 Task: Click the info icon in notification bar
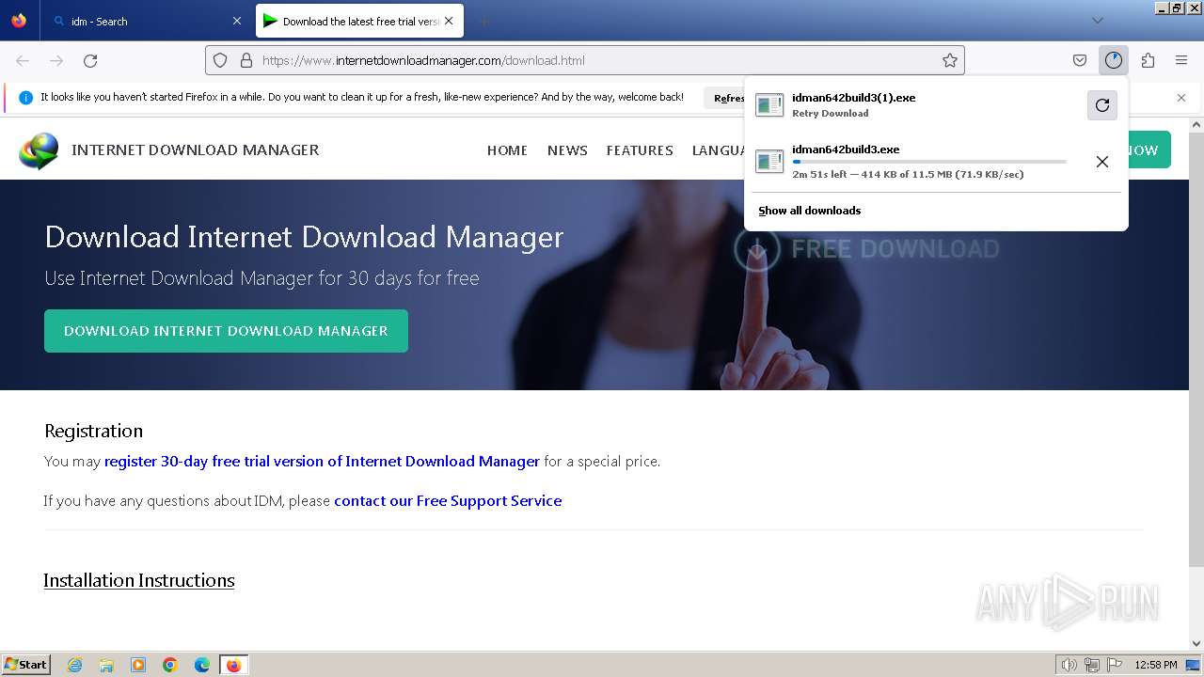[x=25, y=98]
